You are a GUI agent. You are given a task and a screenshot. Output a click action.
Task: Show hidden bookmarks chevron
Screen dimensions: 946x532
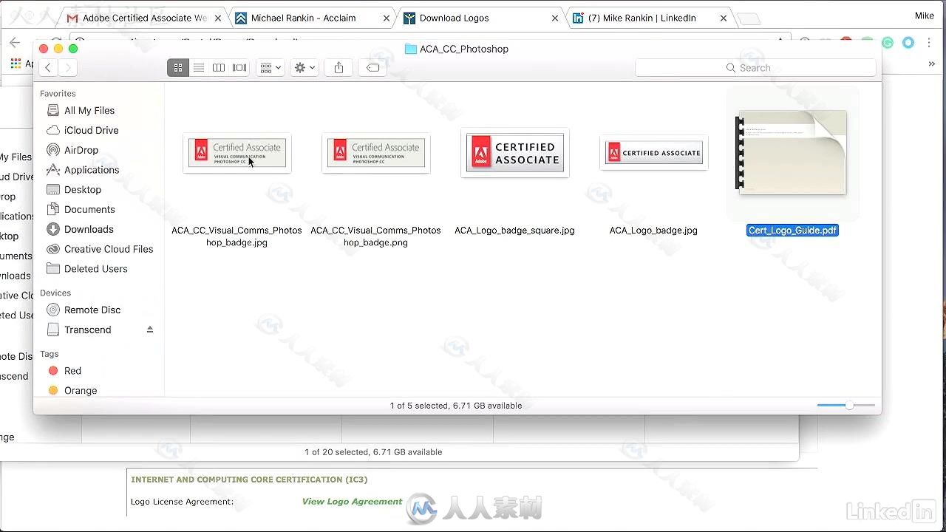[931, 64]
